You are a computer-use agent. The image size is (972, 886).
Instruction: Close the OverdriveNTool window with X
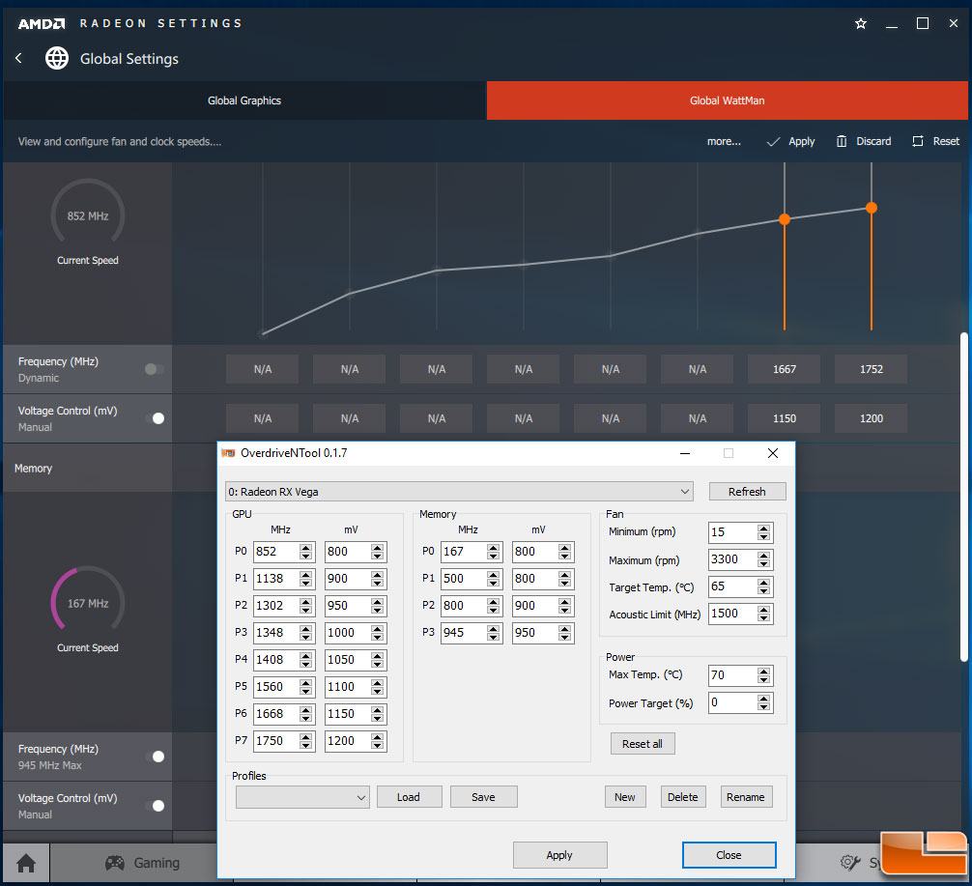[772, 453]
